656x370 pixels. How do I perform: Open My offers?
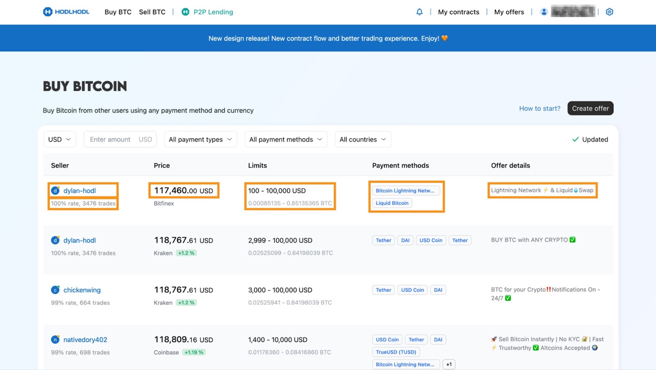(x=509, y=12)
